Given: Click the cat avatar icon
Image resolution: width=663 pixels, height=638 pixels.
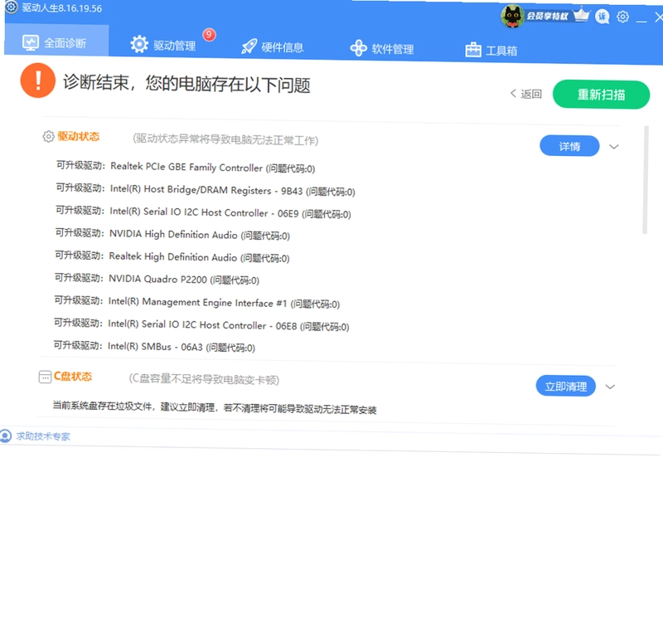Looking at the screenshot, I should click(x=512, y=16).
